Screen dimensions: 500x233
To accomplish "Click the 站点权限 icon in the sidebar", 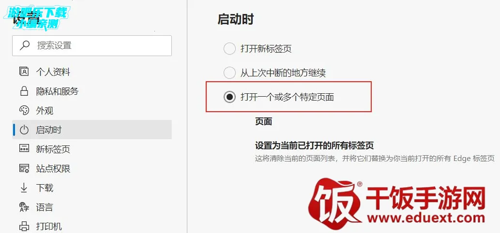I will pyautogui.click(x=24, y=168).
